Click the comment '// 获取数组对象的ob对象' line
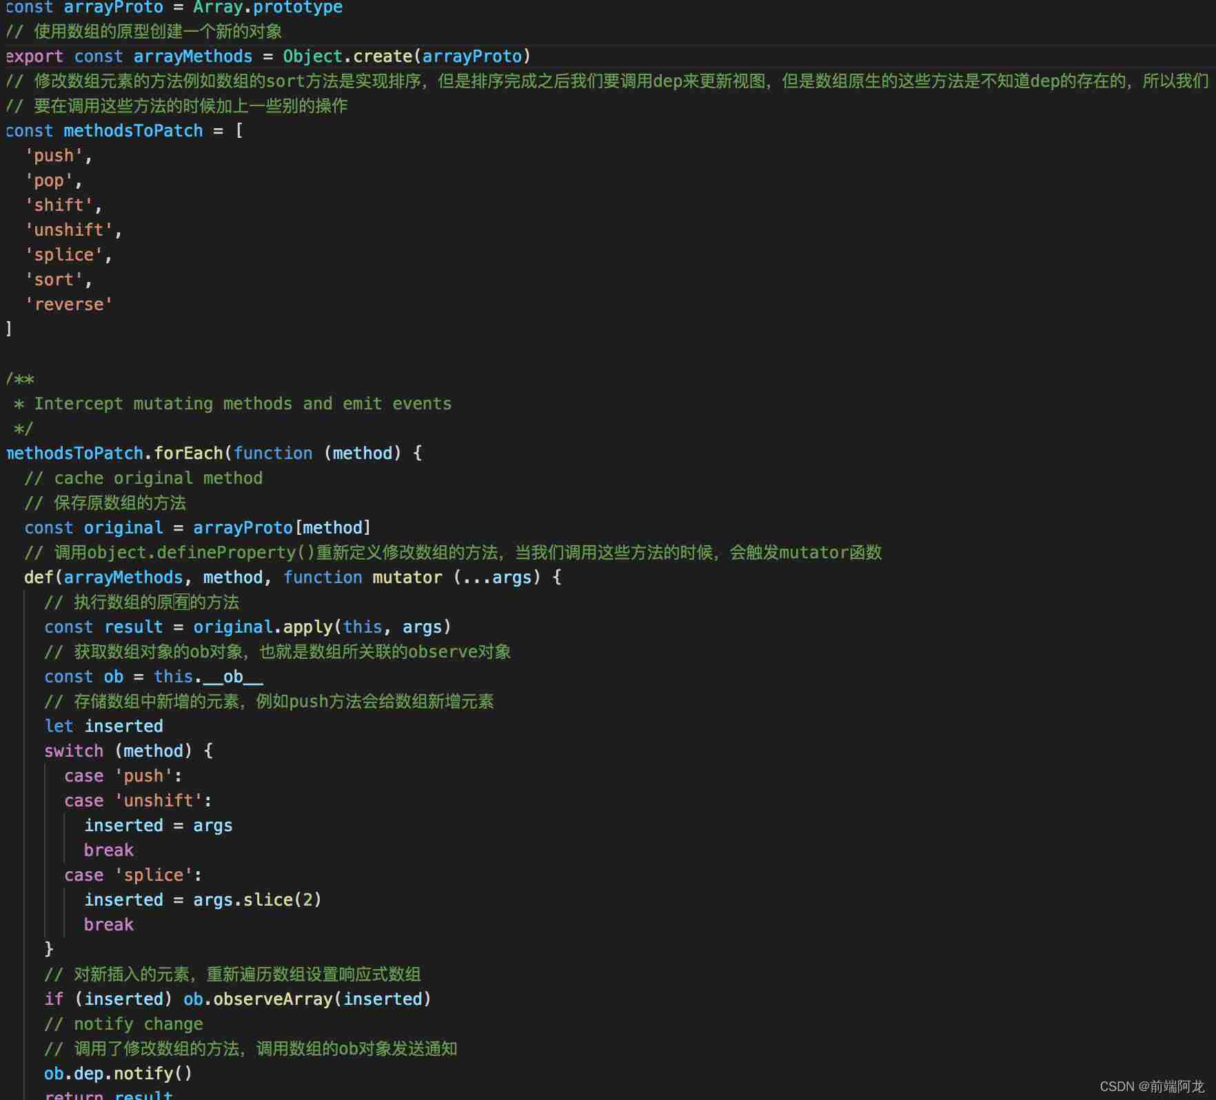This screenshot has width=1216, height=1100. [278, 652]
